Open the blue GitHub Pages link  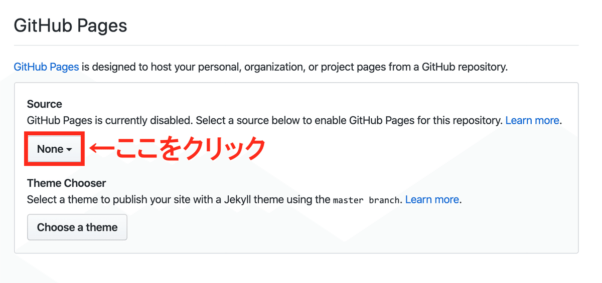click(46, 67)
